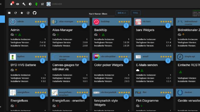The width and height of the screenshot is (200, 112).
Task: Click the simple-api lightning logo
Action: (180, 57)
